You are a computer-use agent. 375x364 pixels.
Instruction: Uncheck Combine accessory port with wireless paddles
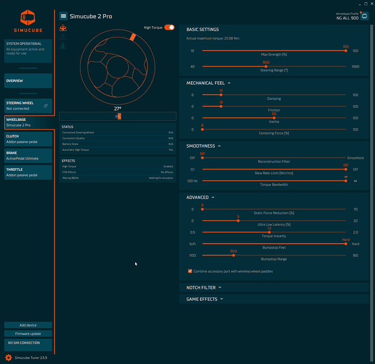[x=190, y=271]
